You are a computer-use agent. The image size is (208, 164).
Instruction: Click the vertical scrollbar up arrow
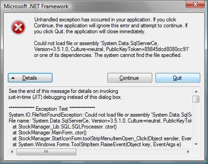(196, 92)
